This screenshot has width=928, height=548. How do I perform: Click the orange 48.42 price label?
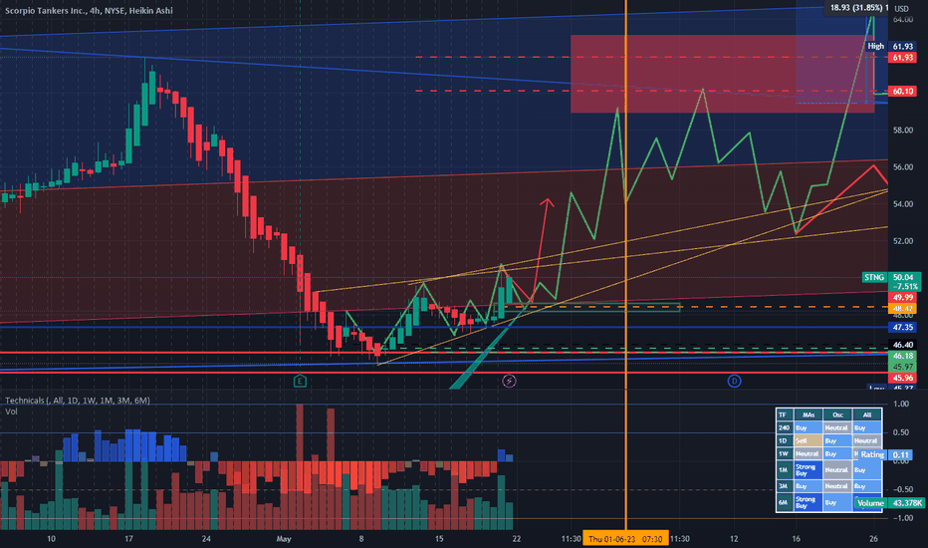(903, 309)
